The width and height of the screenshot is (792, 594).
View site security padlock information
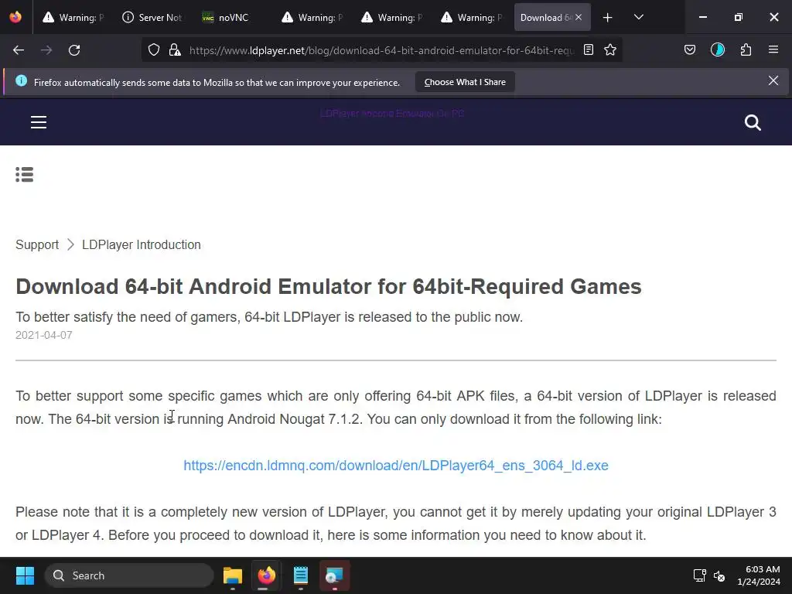coord(175,50)
